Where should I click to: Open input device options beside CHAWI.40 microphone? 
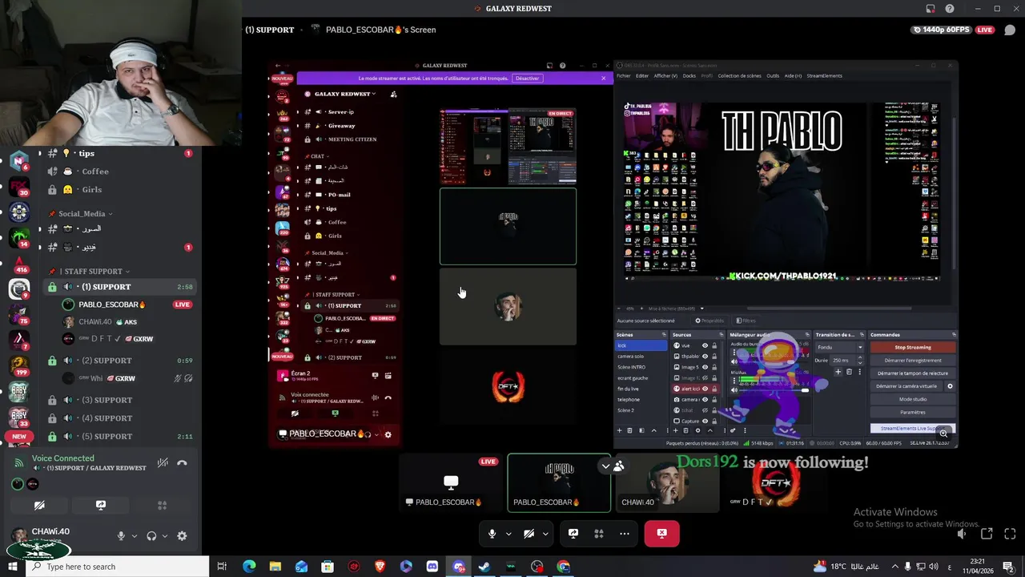tap(134, 536)
